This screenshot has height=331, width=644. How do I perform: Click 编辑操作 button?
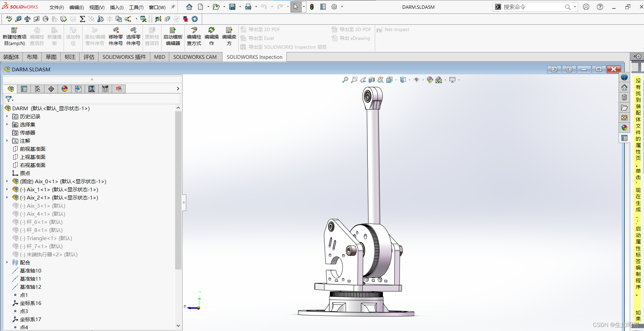click(212, 37)
